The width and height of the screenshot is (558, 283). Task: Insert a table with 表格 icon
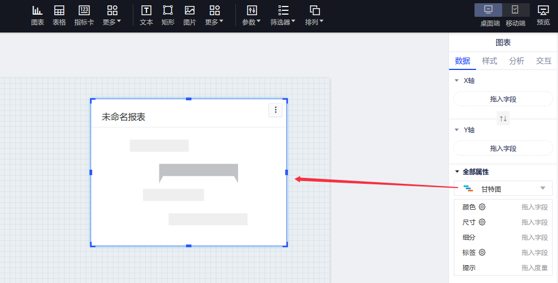pos(59,15)
